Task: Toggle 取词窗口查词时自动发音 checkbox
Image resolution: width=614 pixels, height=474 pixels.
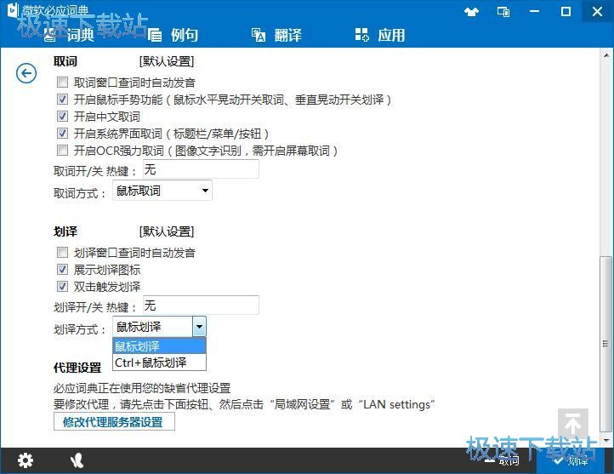Action: [x=62, y=82]
